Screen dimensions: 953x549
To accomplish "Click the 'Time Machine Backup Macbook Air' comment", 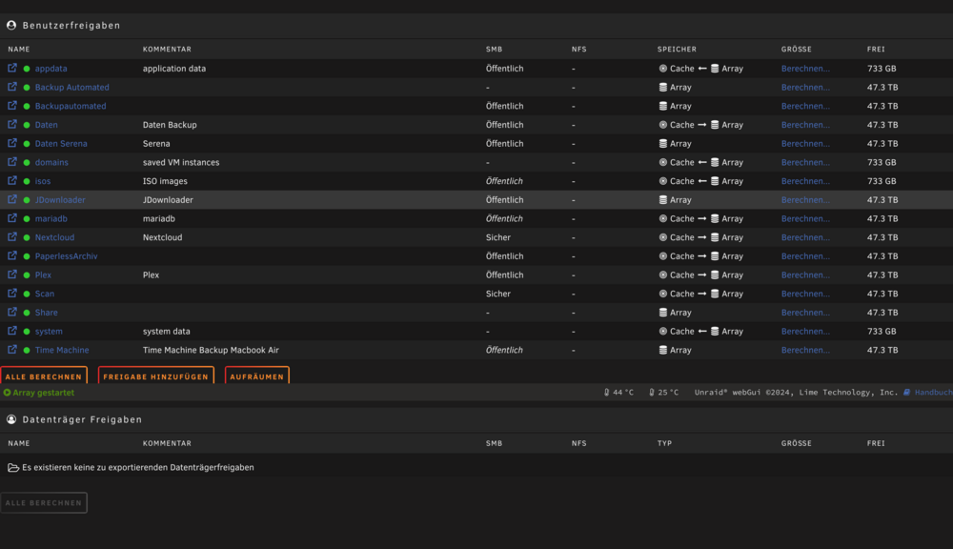I will 211,350.
